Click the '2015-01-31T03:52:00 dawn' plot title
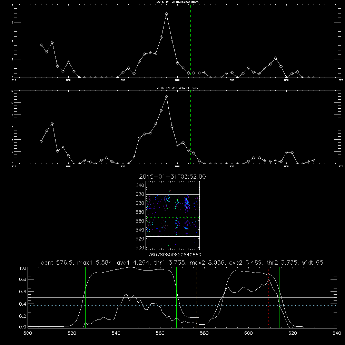Image resolution: width=345 pixels, height=345 pixels. coord(177,2)
